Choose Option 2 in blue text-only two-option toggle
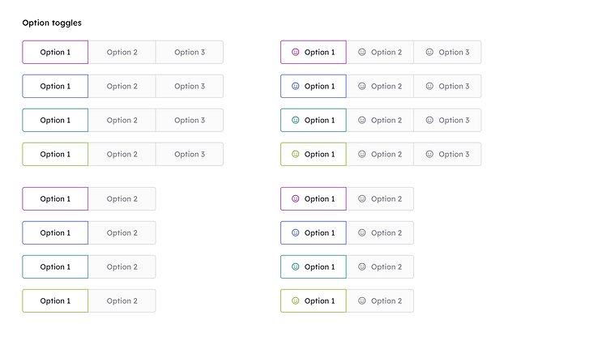Viewport: 615px width, 345px height. [x=122, y=233]
